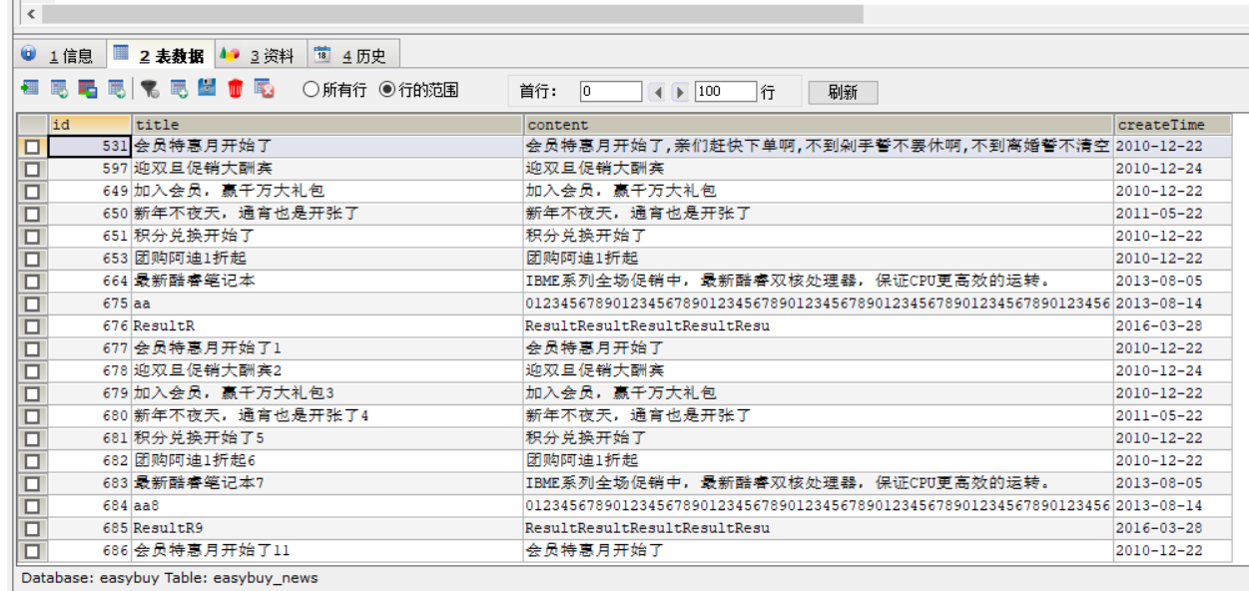Click the red trash delete rows icon
Screen dimensions: 1249x591
(x=236, y=89)
